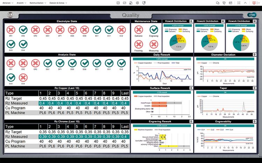This screenshot has height=163, width=262.
Task: Click the BC1 electrolyte state checkmark
Action: click(x=97, y=30)
